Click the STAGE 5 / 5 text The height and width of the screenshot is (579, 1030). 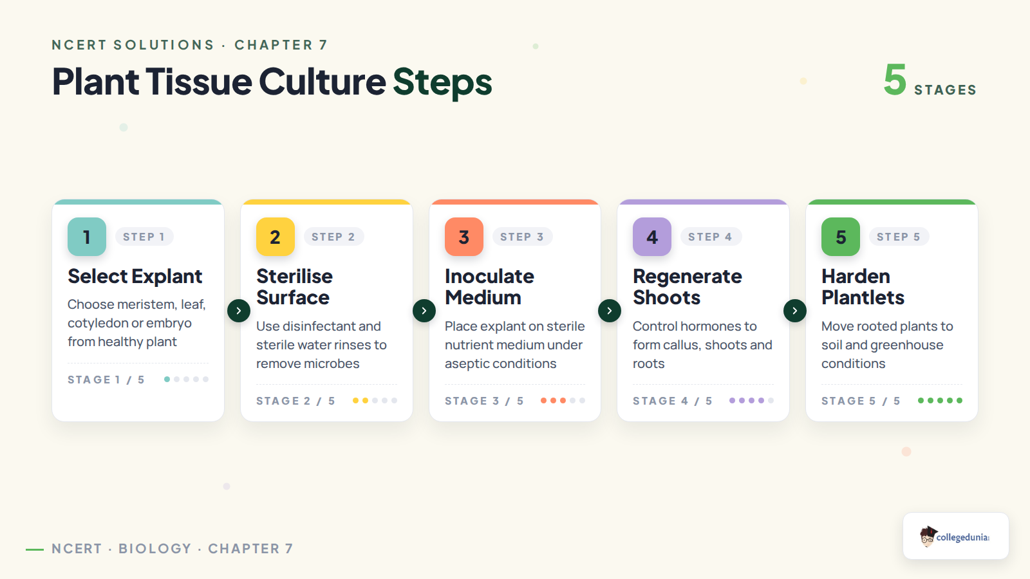click(x=861, y=401)
